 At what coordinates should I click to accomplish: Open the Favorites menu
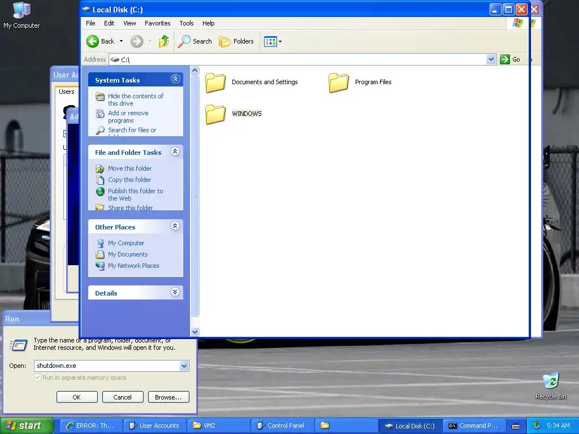point(158,23)
